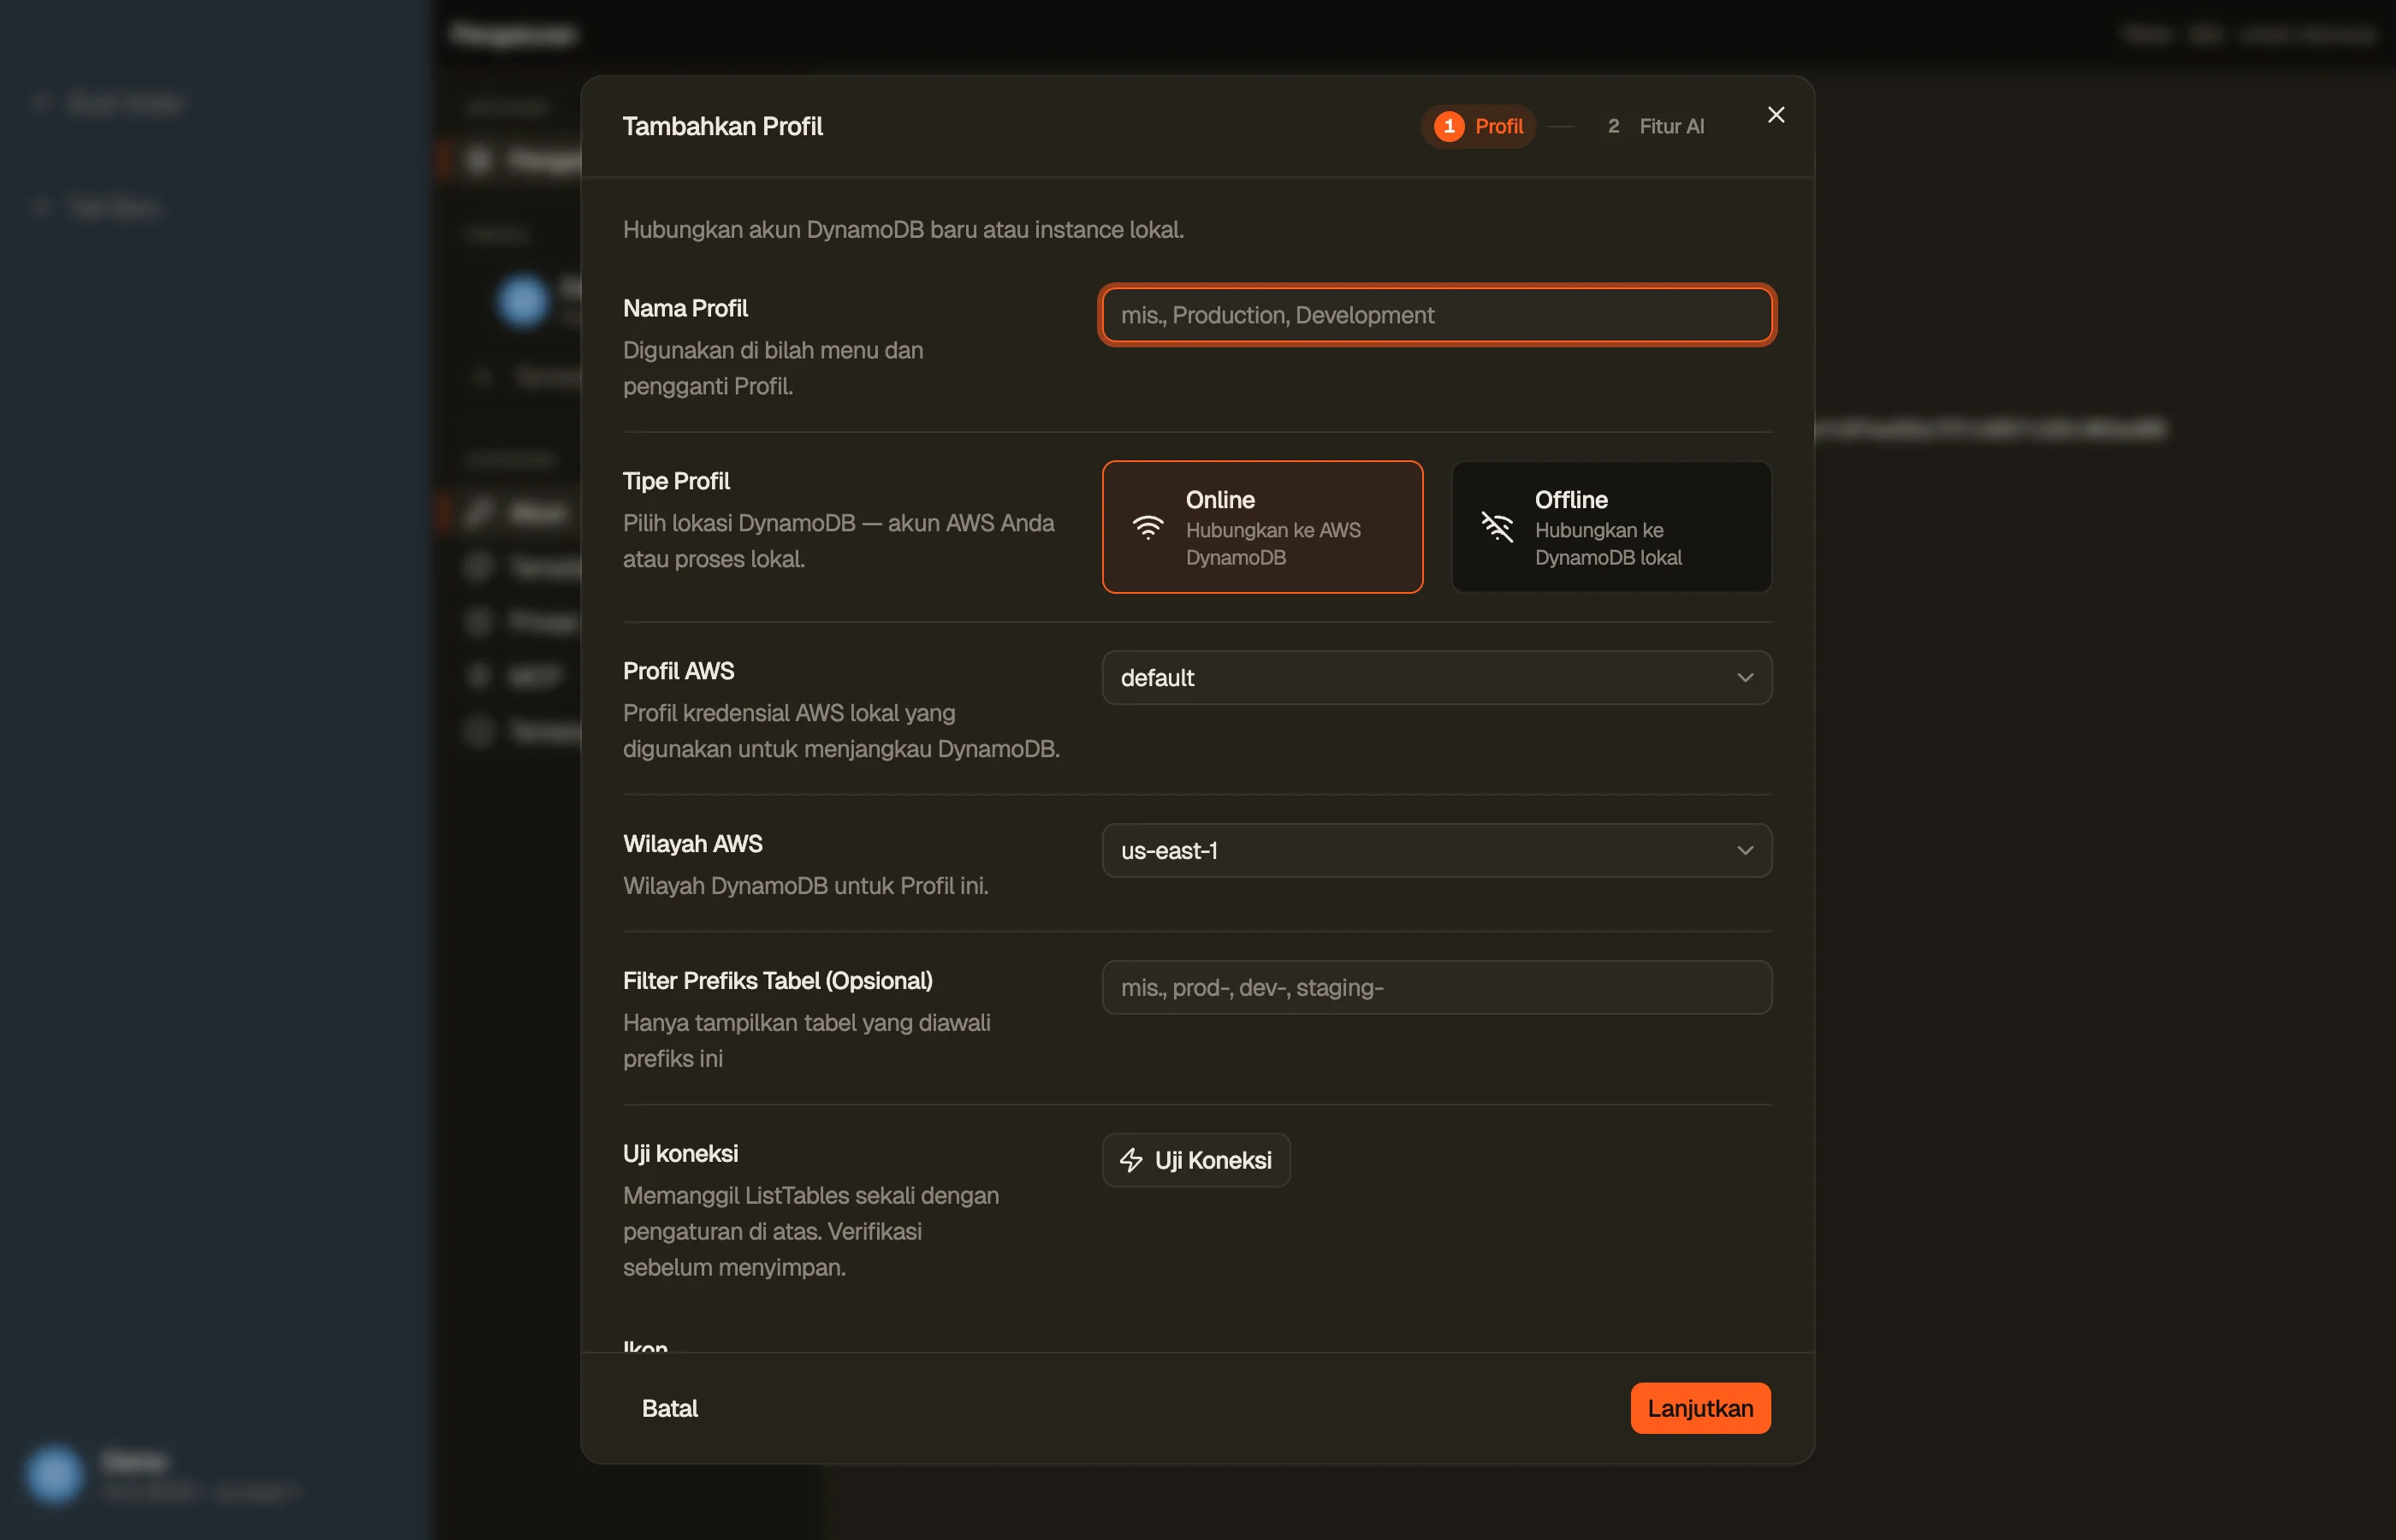Viewport: 2396px width, 1540px height.
Task: Click the 'Hubungkan akun DynamoDB baru' description
Action: 903,230
